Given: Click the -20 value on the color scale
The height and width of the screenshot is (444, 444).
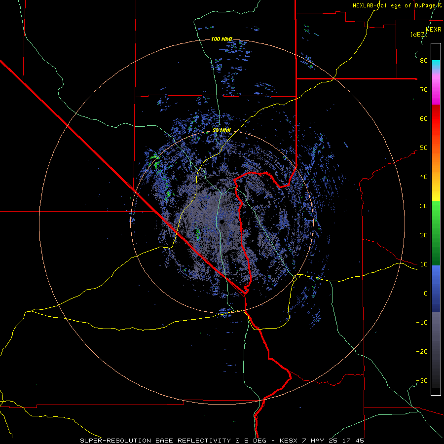Looking at the screenshot, I should coord(422,352).
